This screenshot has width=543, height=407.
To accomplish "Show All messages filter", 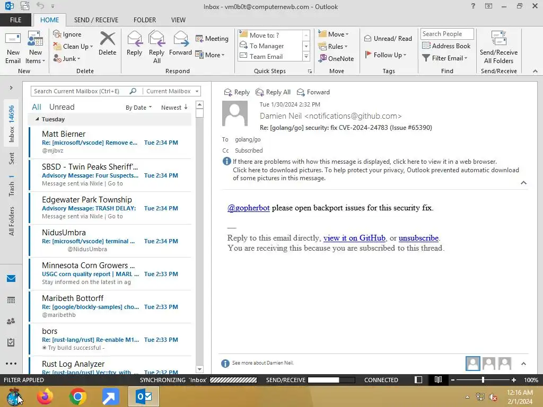I will click(37, 107).
